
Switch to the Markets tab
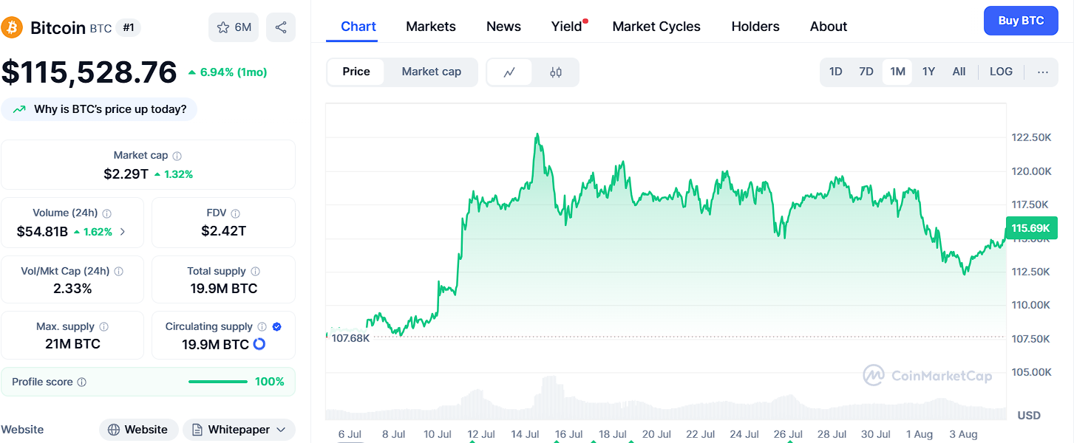(x=431, y=27)
